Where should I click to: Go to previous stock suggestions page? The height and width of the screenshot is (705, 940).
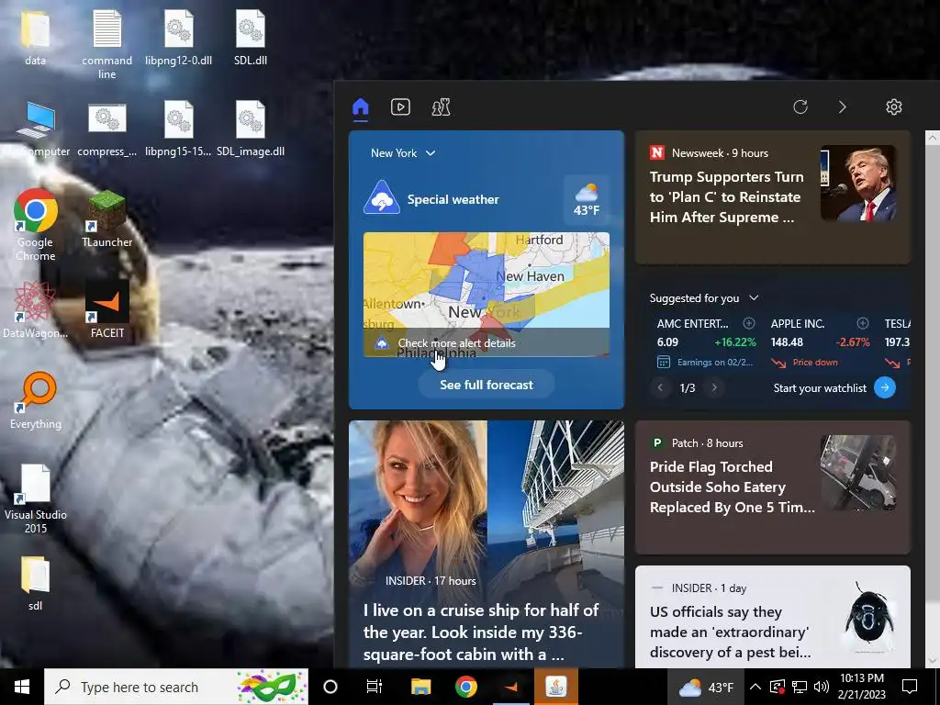click(x=660, y=388)
